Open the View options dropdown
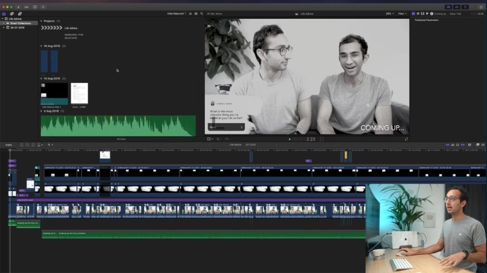This screenshot has height=273, width=487. tap(402, 14)
